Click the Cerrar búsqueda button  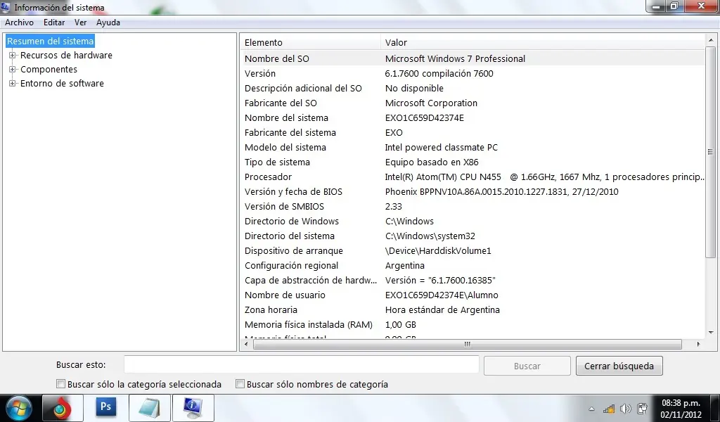[619, 366]
